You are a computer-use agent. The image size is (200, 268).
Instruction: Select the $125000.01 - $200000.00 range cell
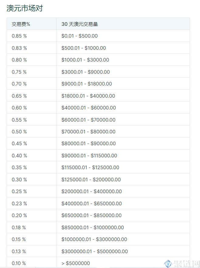[91, 179]
